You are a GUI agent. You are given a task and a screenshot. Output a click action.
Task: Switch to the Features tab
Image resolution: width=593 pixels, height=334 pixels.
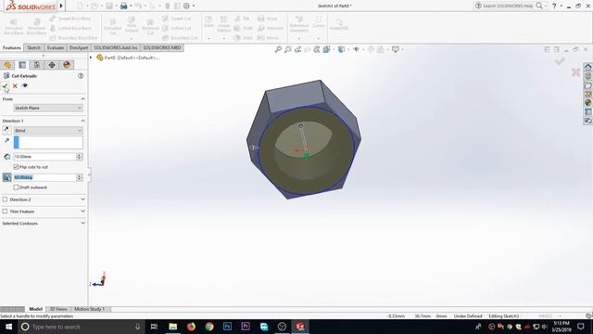point(12,47)
